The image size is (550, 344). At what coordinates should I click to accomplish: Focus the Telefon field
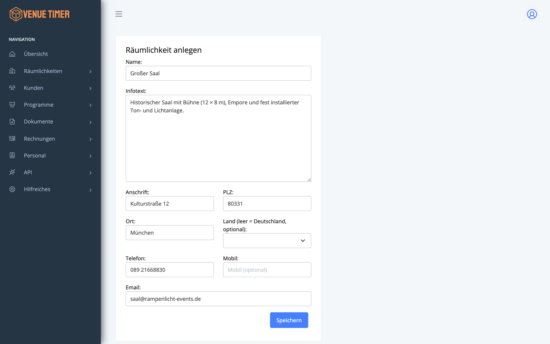(170, 270)
